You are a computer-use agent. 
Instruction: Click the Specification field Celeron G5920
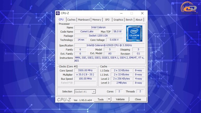(109, 45)
